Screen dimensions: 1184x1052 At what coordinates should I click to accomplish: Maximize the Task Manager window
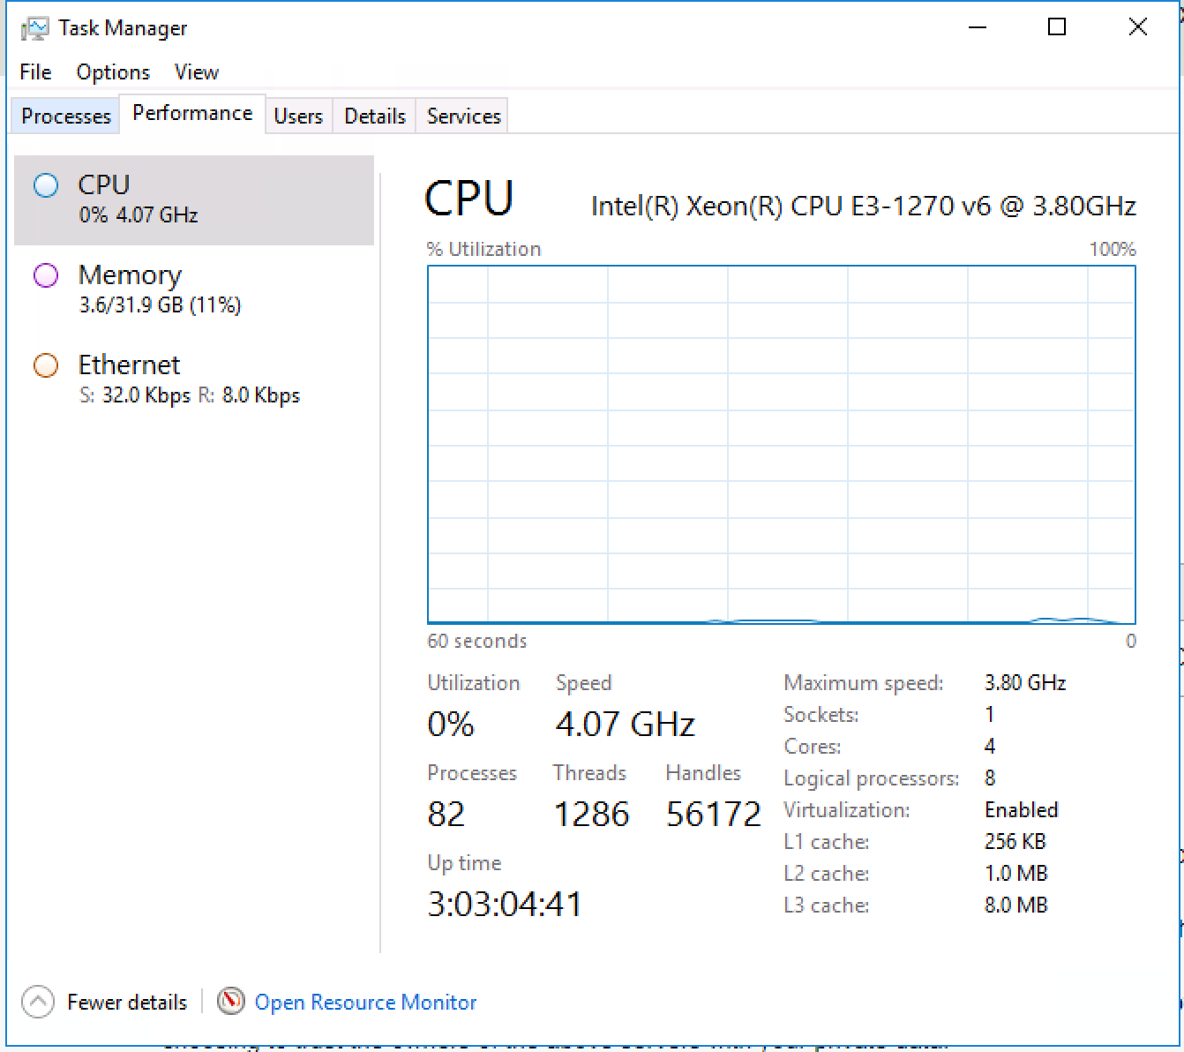(x=1057, y=27)
